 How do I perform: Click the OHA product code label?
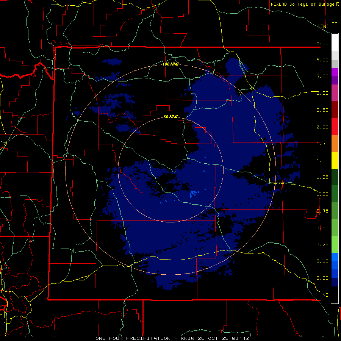[333, 23]
